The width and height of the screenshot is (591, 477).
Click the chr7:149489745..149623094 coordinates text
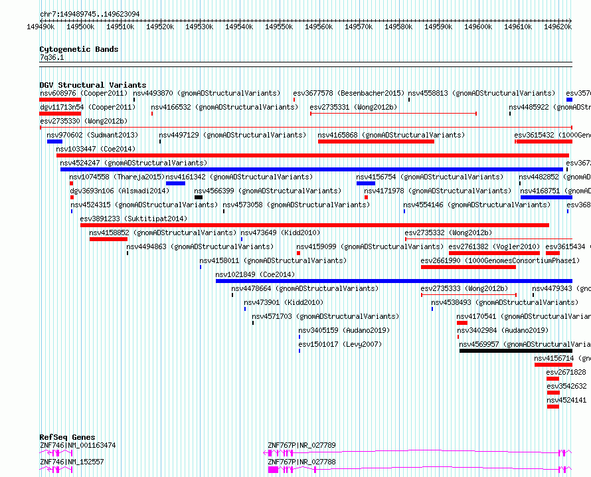[x=90, y=14]
